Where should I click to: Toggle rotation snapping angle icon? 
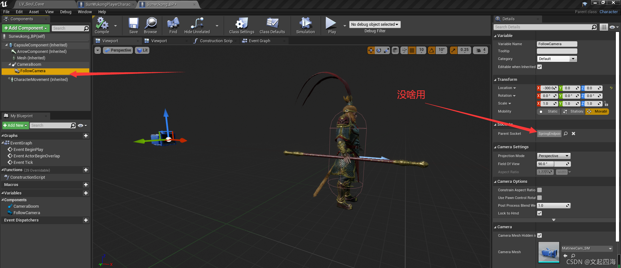(x=431, y=50)
